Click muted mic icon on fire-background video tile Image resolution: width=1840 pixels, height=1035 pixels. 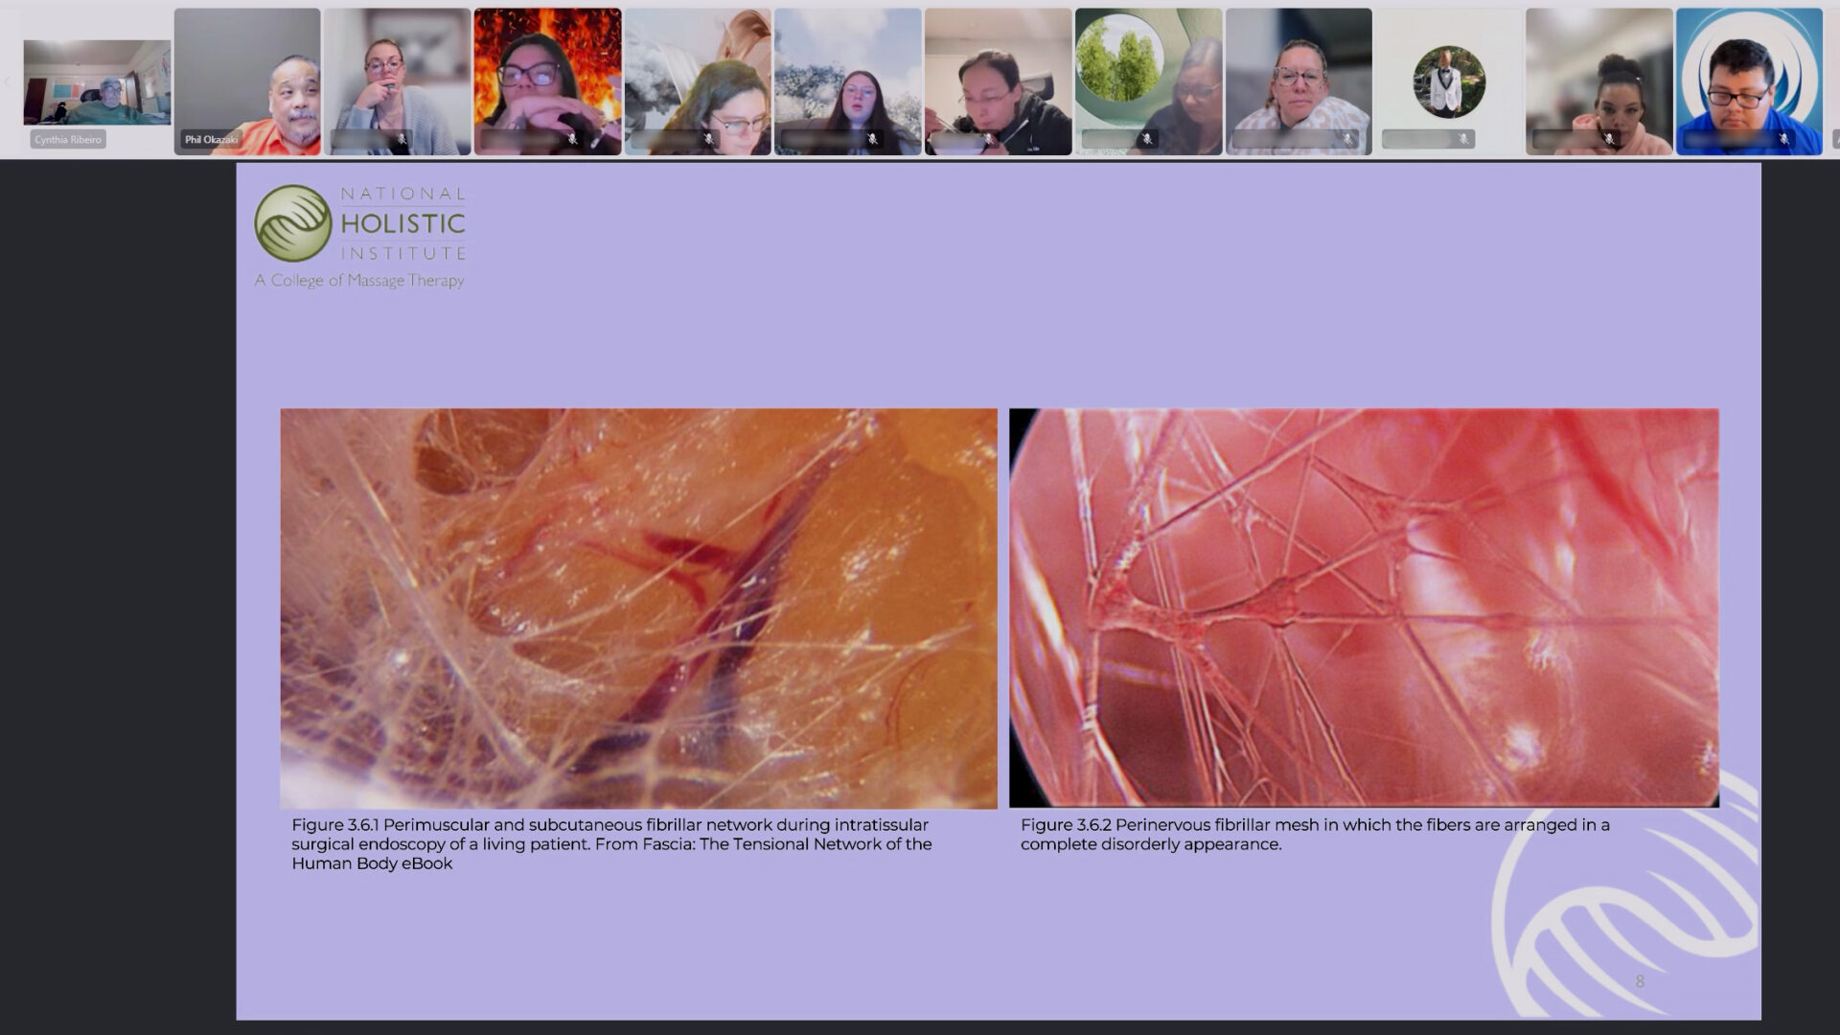pyautogui.click(x=572, y=140)
